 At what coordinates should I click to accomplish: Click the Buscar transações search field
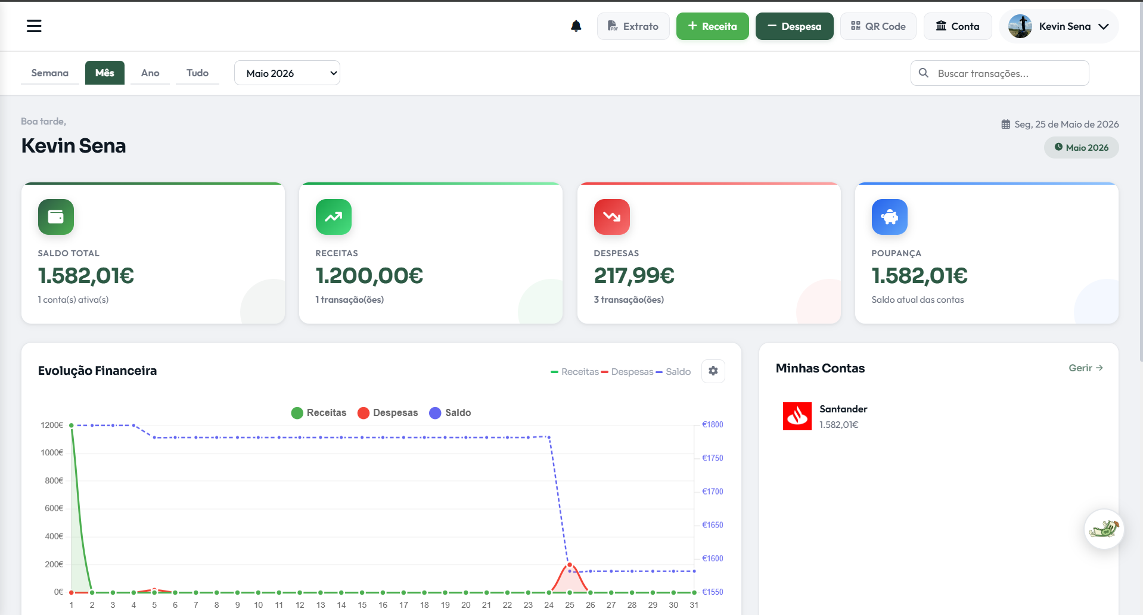click(999, 73)
